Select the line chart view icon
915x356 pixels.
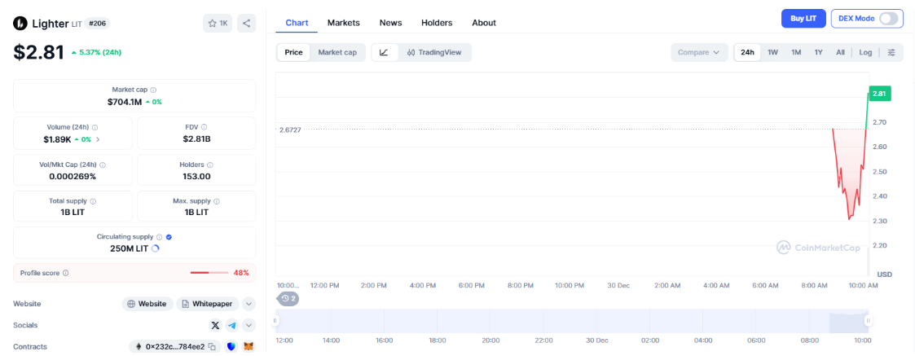click(384, 52)
